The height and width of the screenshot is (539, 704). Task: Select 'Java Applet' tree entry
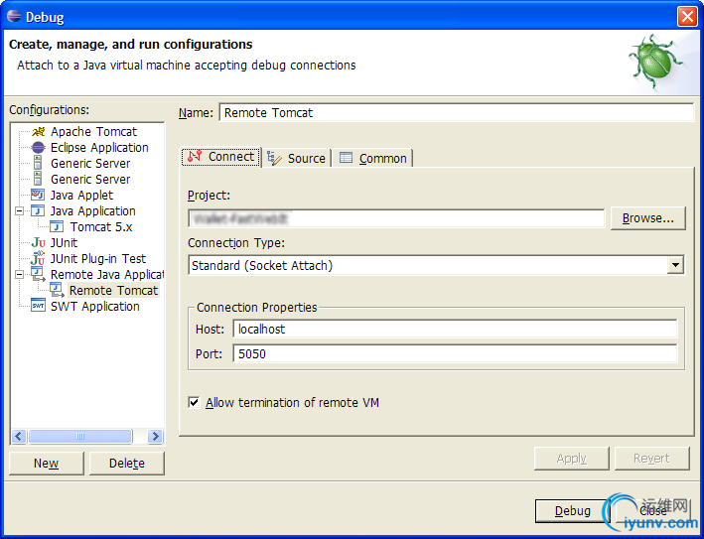click(x=81, y=195)
